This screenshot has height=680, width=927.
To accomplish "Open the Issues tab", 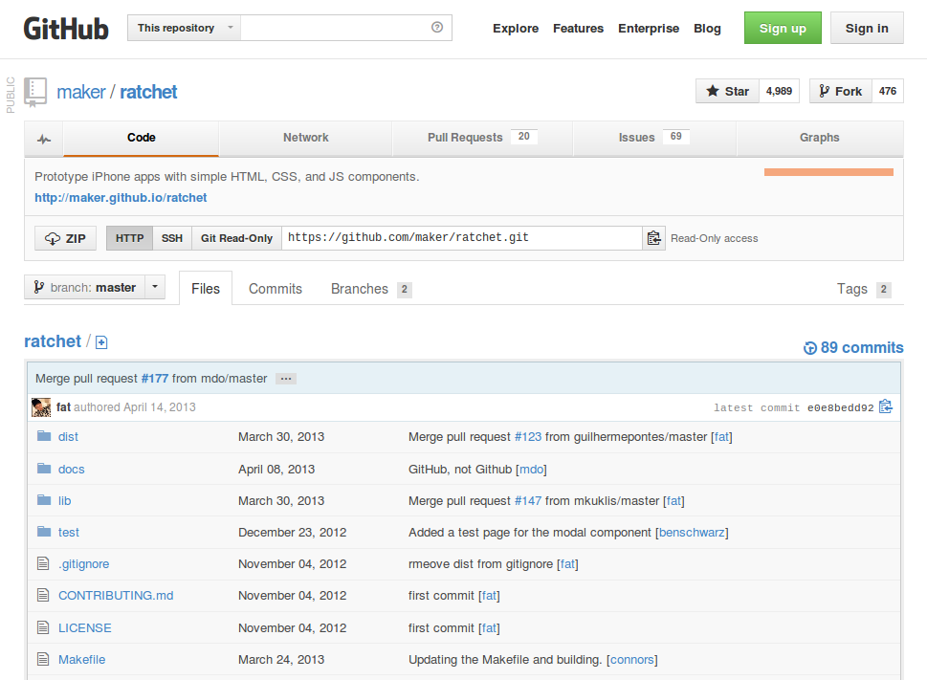I will pos(636,138).
